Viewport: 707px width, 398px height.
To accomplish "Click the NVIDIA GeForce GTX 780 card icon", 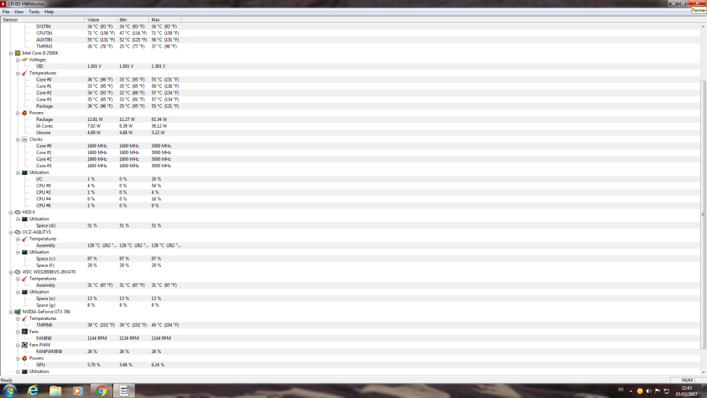I will 17,312.
